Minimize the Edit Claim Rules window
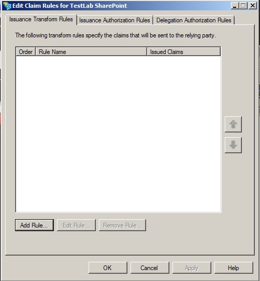 coord(235,6)
